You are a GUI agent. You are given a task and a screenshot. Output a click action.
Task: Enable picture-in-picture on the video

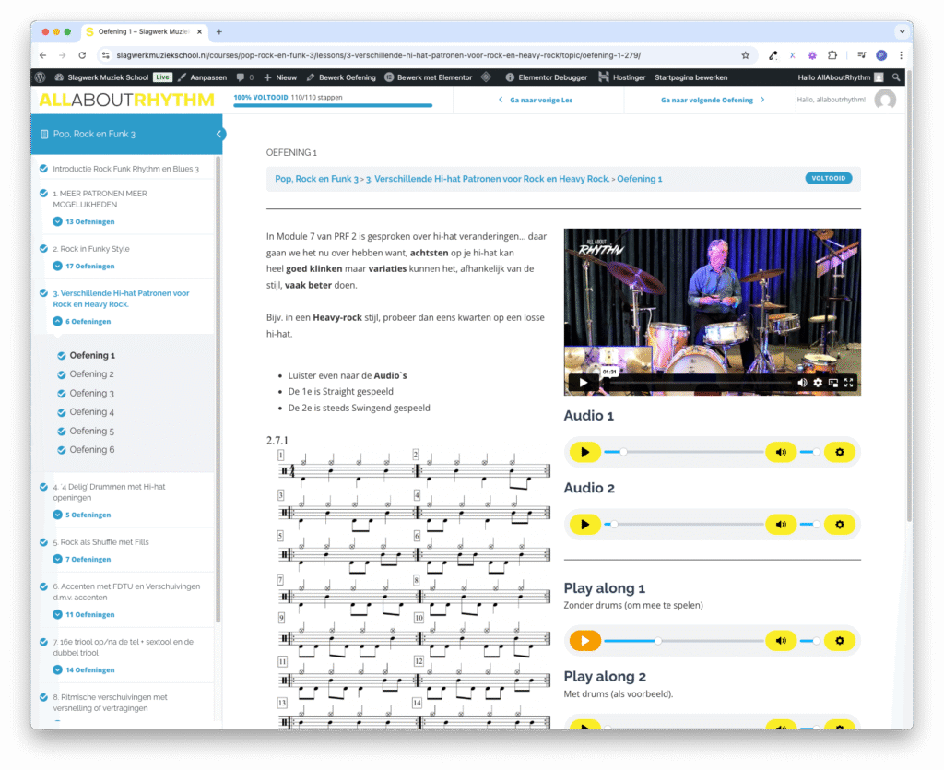pos(833,383)
